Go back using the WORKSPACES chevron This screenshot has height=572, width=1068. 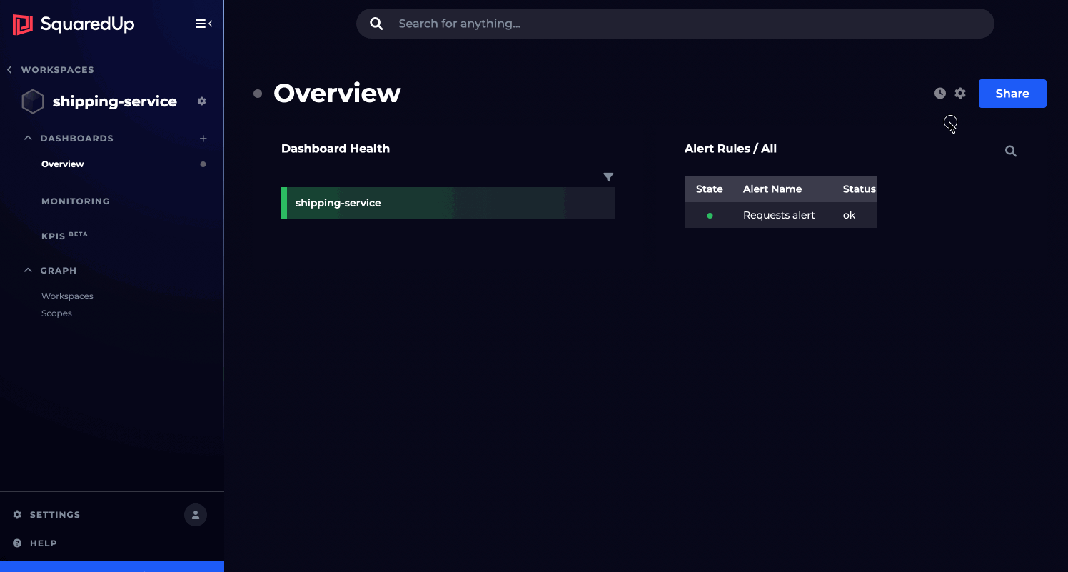coord(8,69)
